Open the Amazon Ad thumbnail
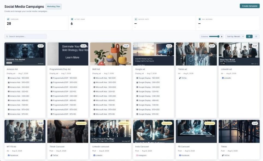Viewport: 263px width, 161px height. (x=25, y=54)
